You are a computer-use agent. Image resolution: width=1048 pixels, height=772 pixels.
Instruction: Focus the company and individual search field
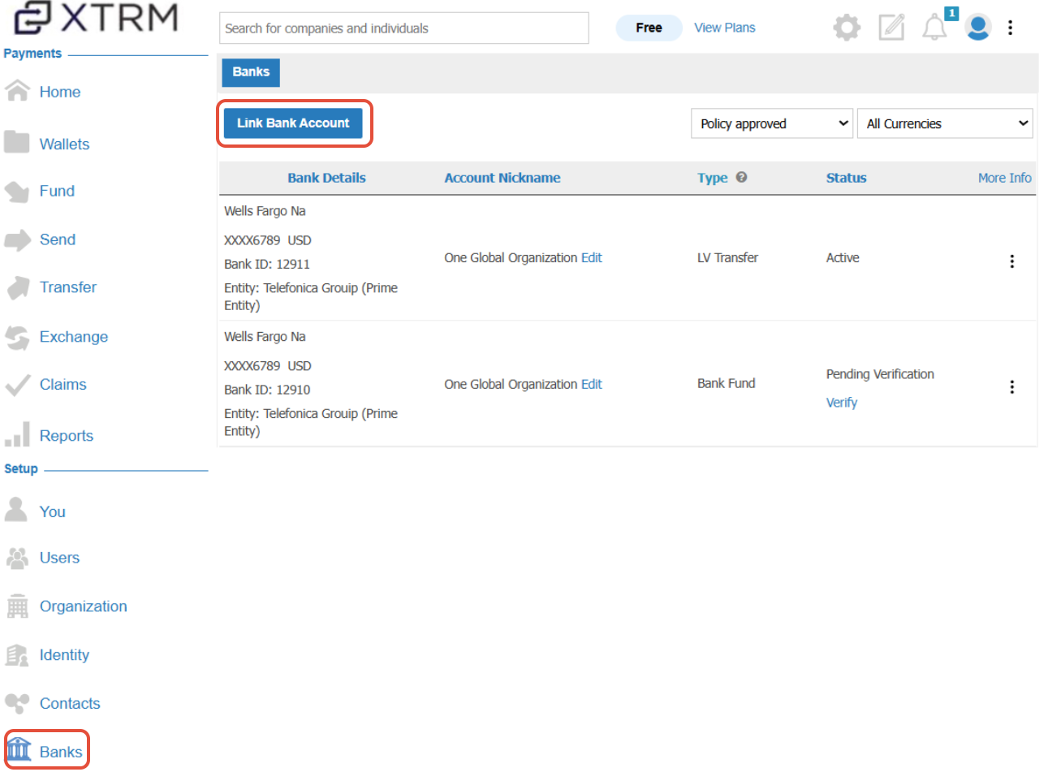point(404,28)
